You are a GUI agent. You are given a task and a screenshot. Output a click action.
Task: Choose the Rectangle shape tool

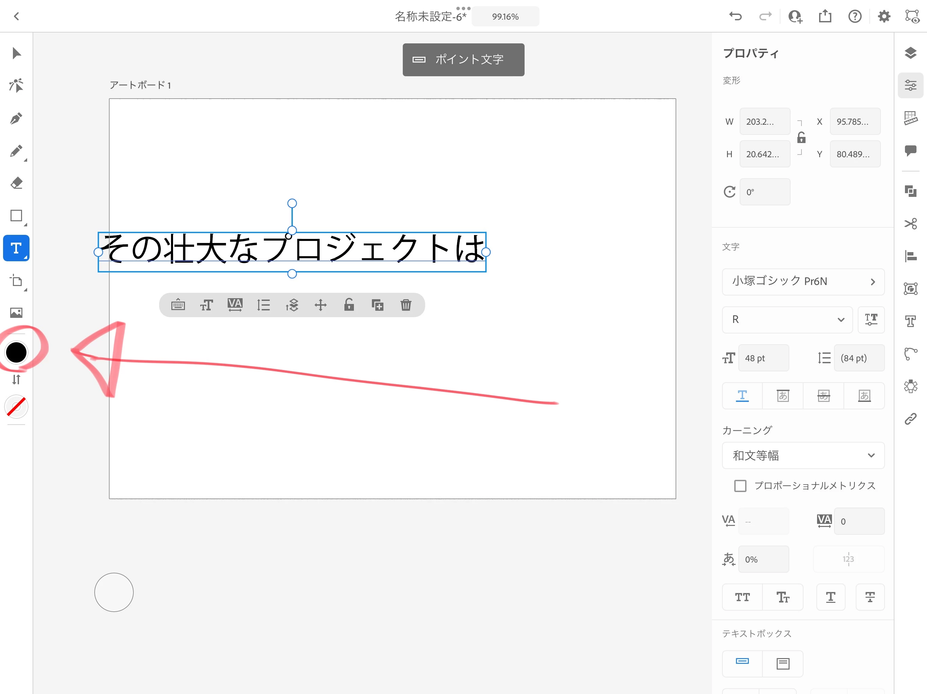[x=16, y=216]
